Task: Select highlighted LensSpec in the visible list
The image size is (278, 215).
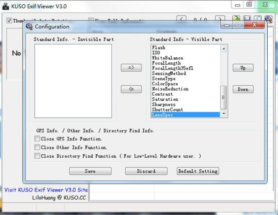Action: tap(186, 115)
